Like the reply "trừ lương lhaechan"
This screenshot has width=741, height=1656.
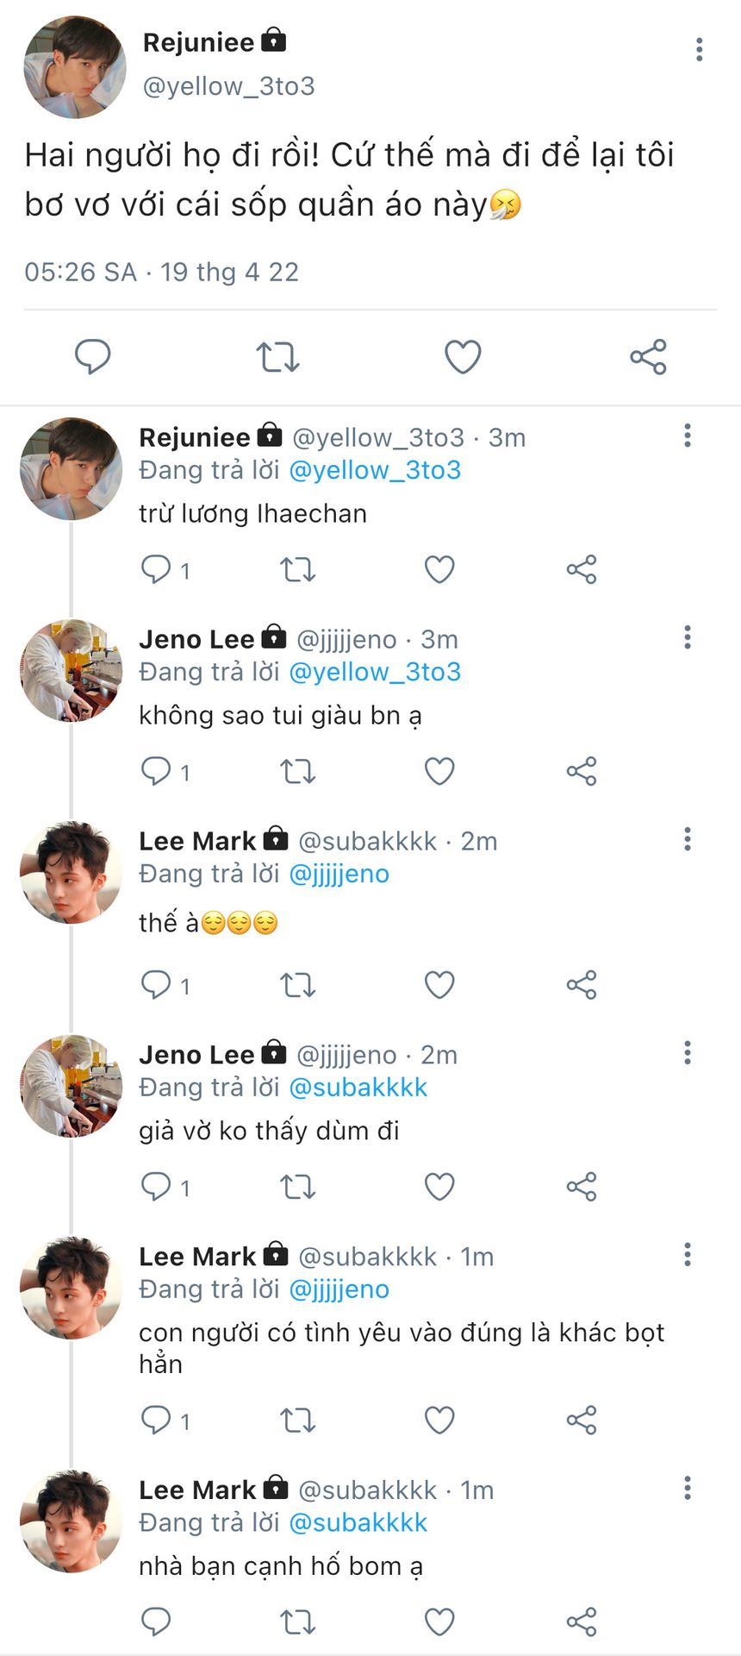point(439,569)
